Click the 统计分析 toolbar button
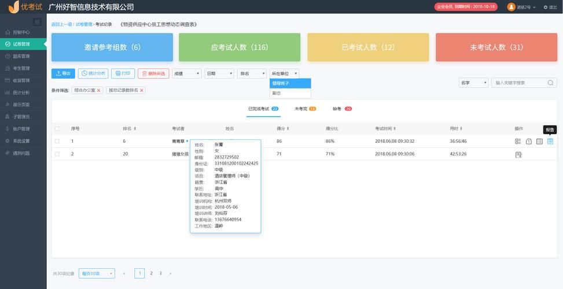The width and height of the screenshot is (563, 289). [93, 73]
